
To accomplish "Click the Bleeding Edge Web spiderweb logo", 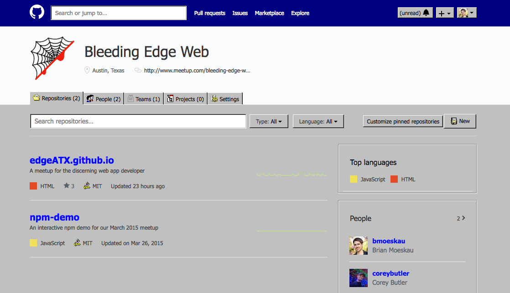I will point(52,58).
